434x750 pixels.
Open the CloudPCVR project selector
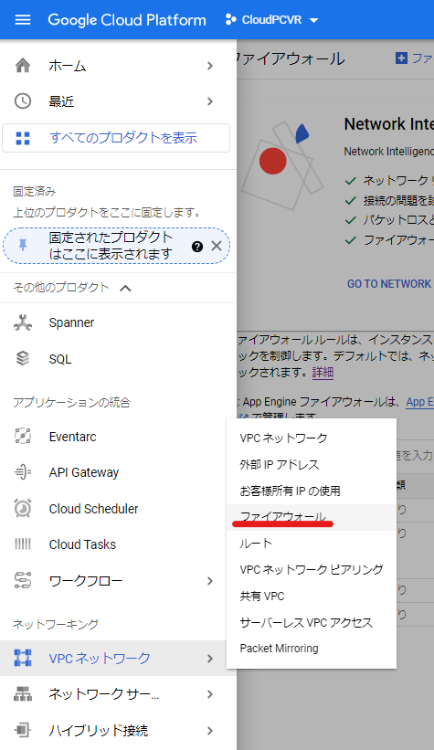[x=271, y=19]
